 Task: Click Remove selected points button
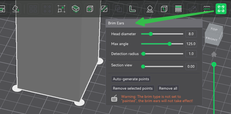click(x=133, y=88)
